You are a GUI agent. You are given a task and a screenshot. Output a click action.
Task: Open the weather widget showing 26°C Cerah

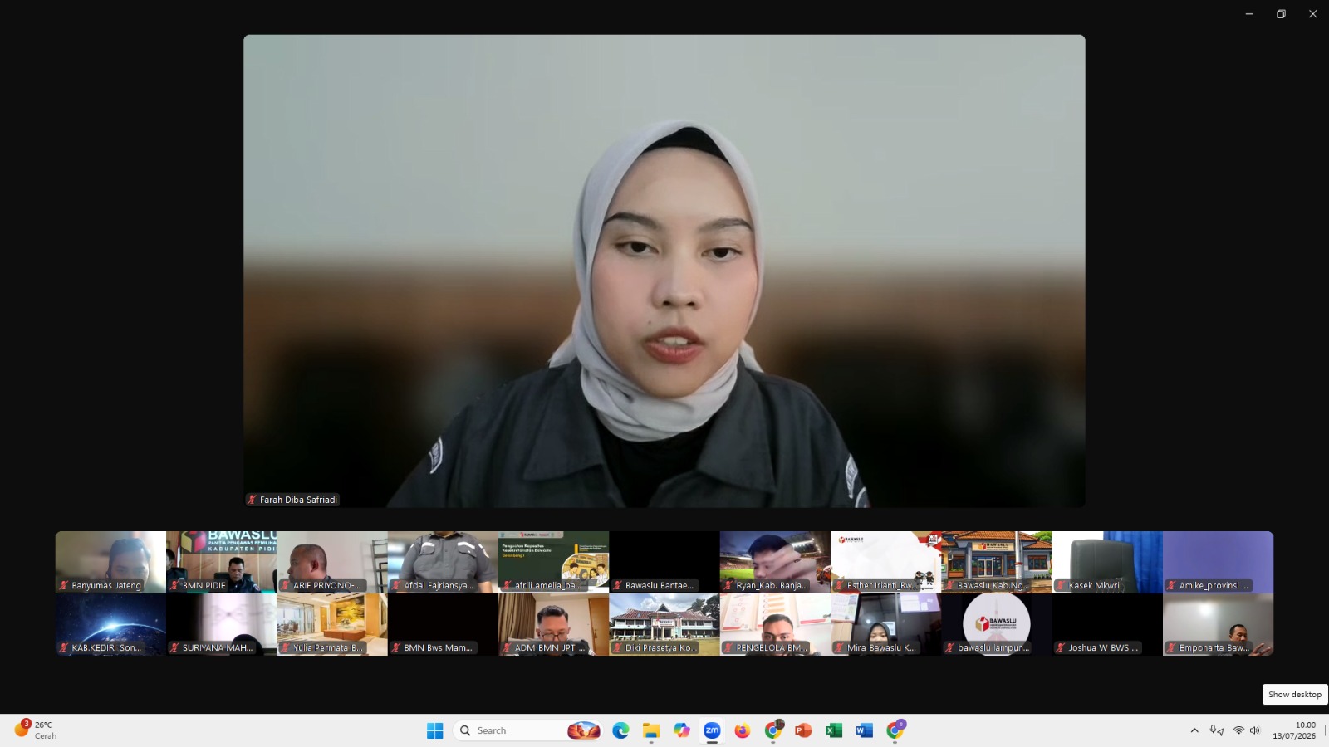pos(37,730)
